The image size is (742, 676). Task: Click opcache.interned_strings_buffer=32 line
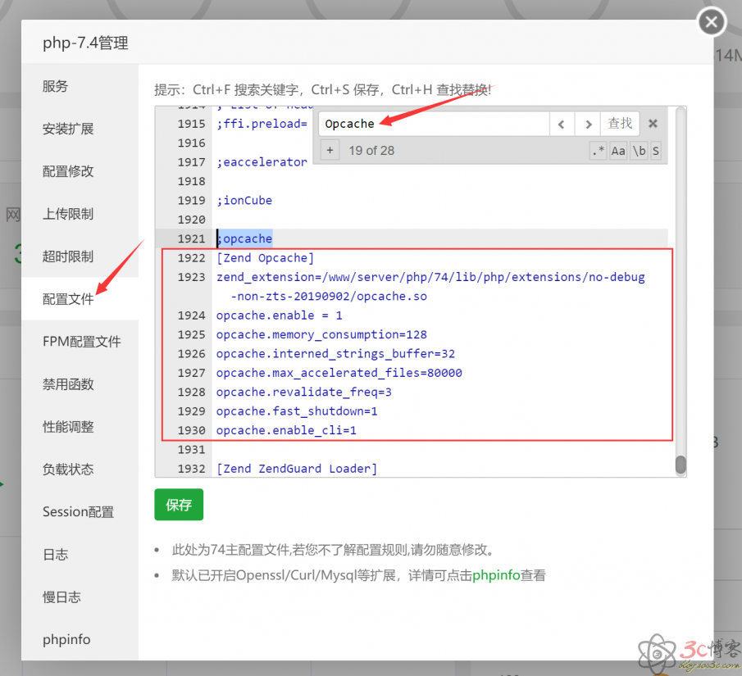335,354
